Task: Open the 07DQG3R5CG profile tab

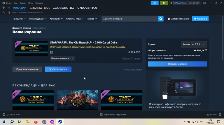Action: coord(87,8)
